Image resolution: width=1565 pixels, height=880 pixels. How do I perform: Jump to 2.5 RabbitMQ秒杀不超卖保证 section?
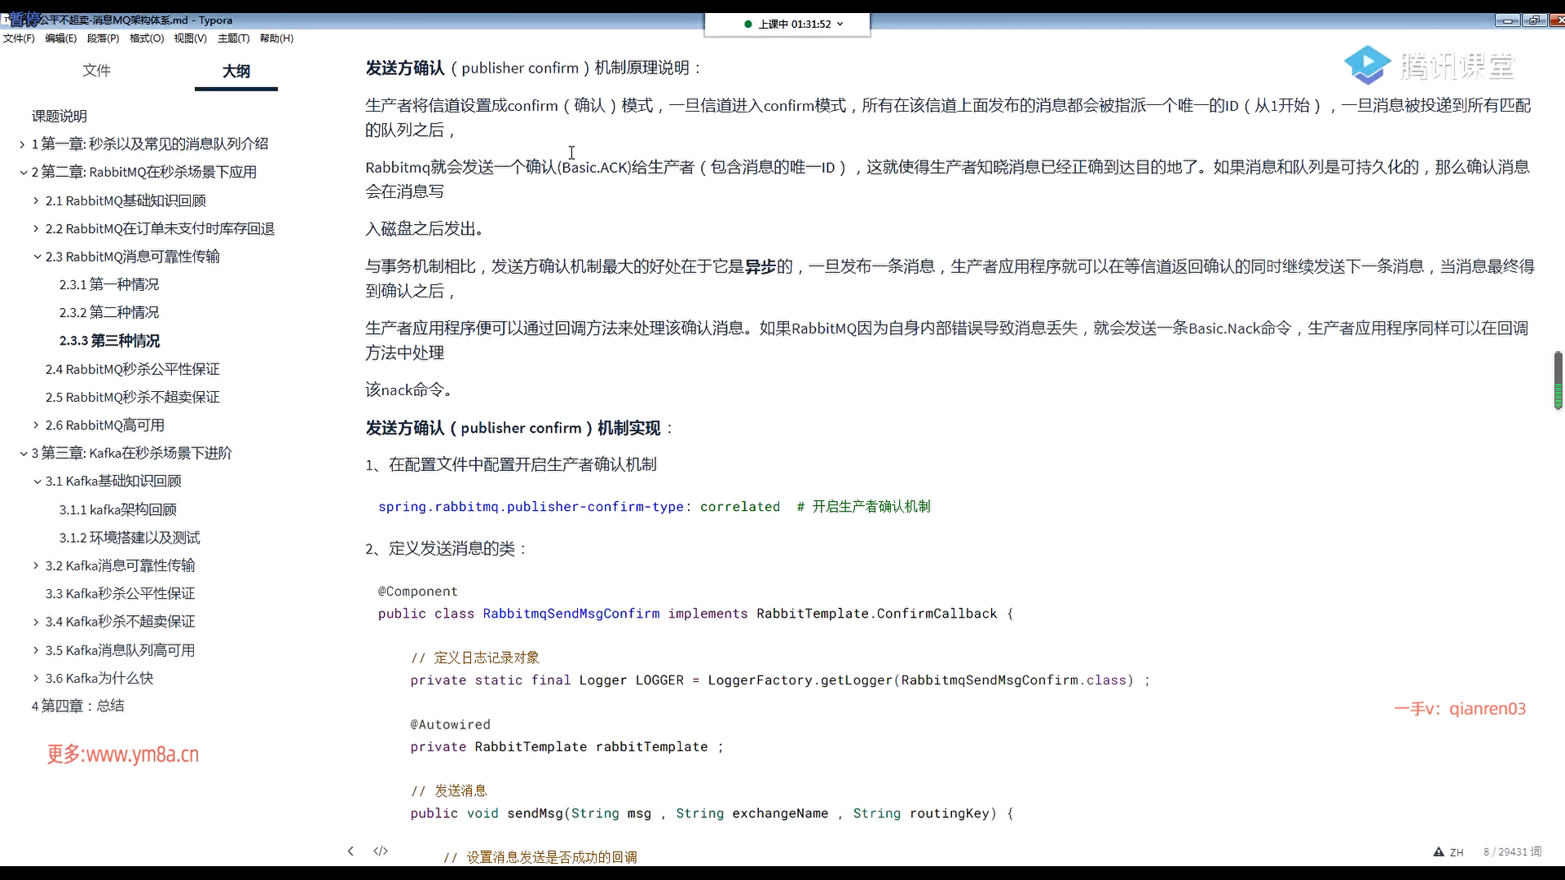(132, 397)
